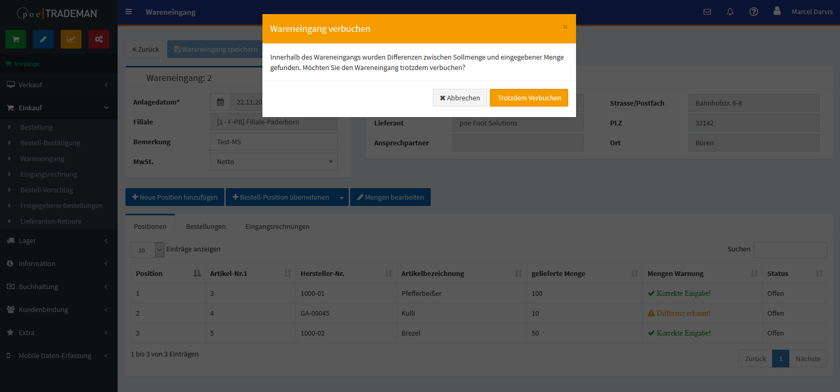Open the mail envelope icon
840x392 pixels.
(x=707, y=11)
